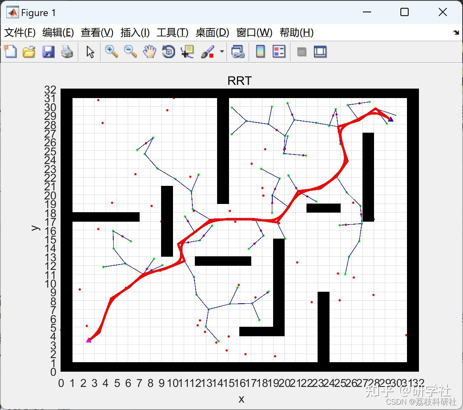Open the 工具 menu
Screen dimensions: 463x410
172,33
